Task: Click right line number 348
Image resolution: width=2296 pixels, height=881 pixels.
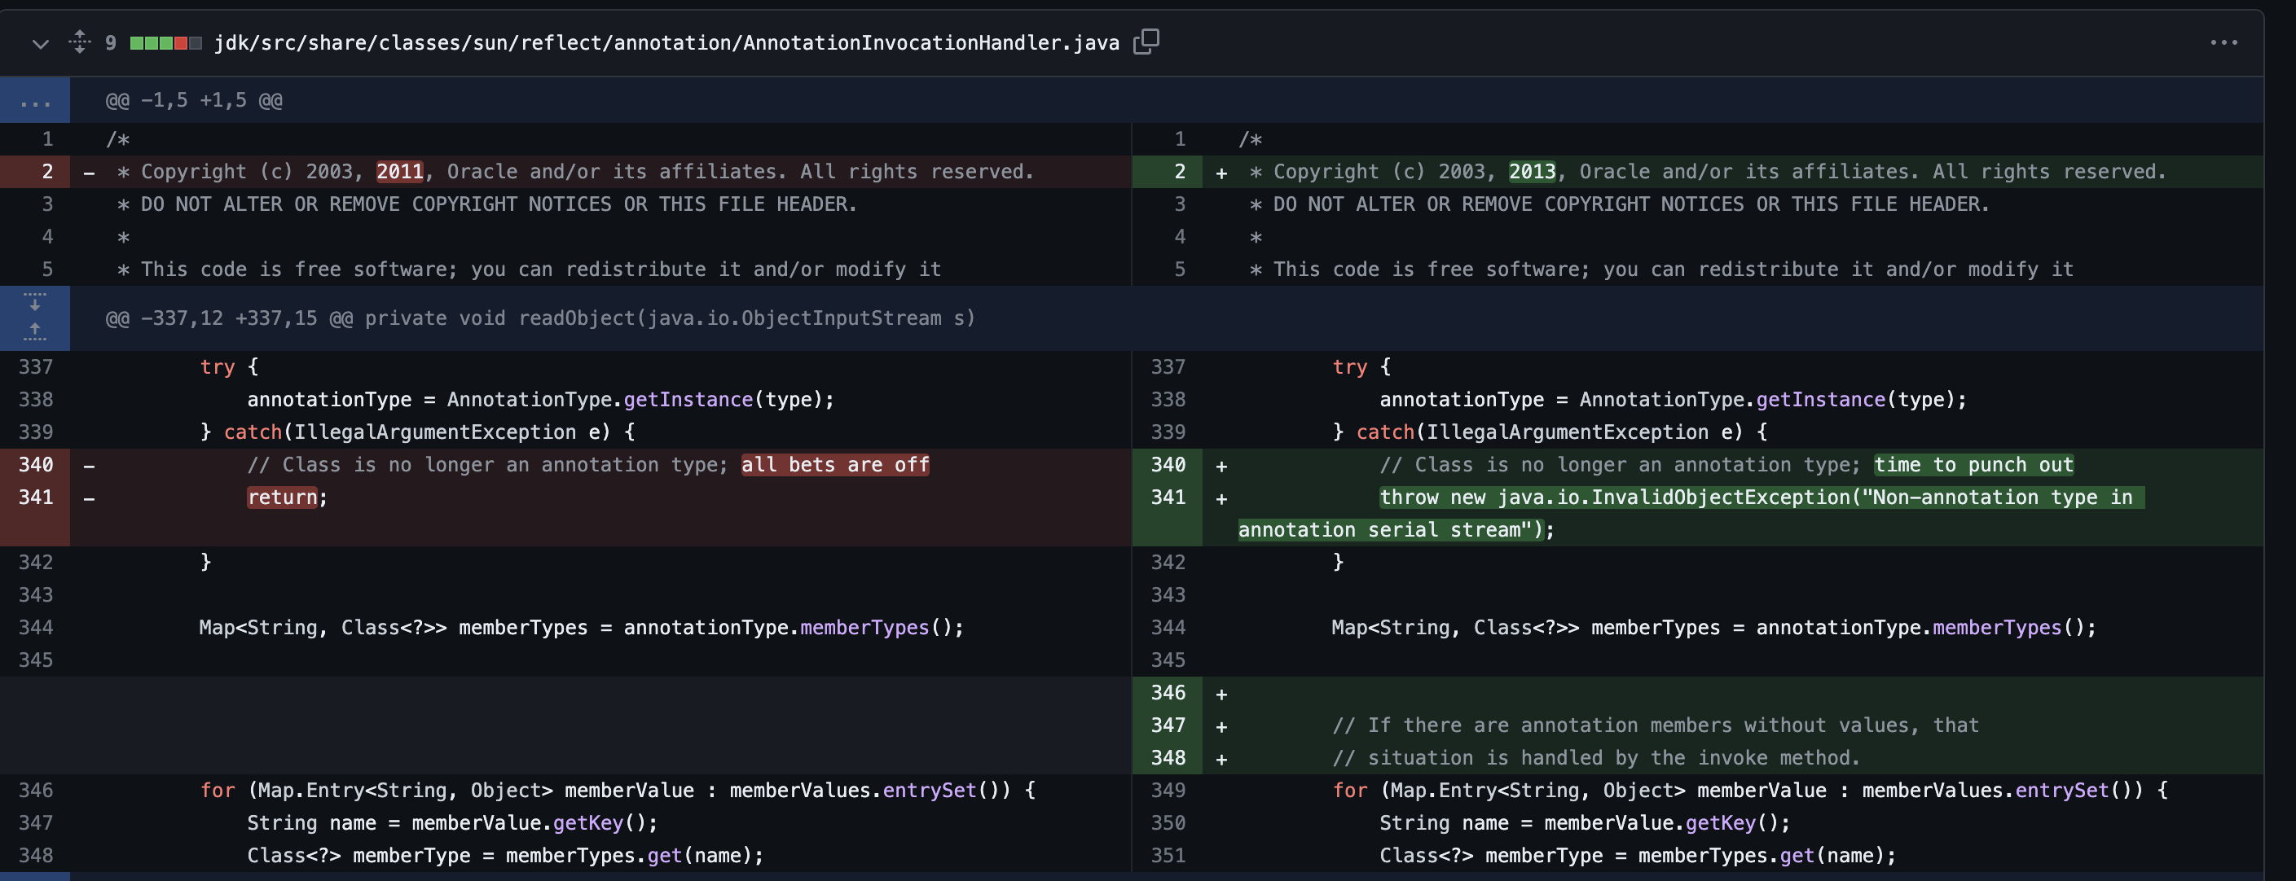Action: (1168, 757)
